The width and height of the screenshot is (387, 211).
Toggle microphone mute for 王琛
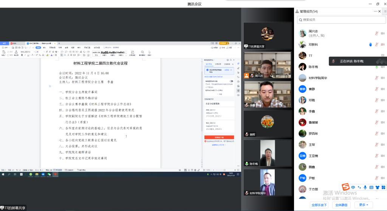click(376, 145)
